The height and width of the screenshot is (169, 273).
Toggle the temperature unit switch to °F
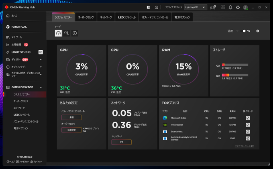tap(243, 31)
